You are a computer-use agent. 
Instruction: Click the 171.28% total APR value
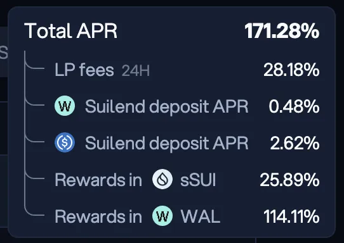click(282, 31)
